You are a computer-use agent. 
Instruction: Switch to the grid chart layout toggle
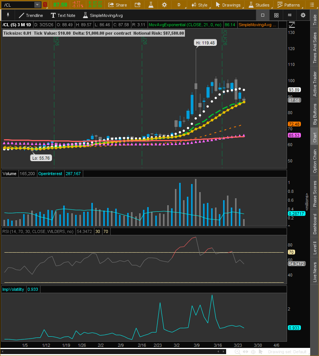point(276,15)
